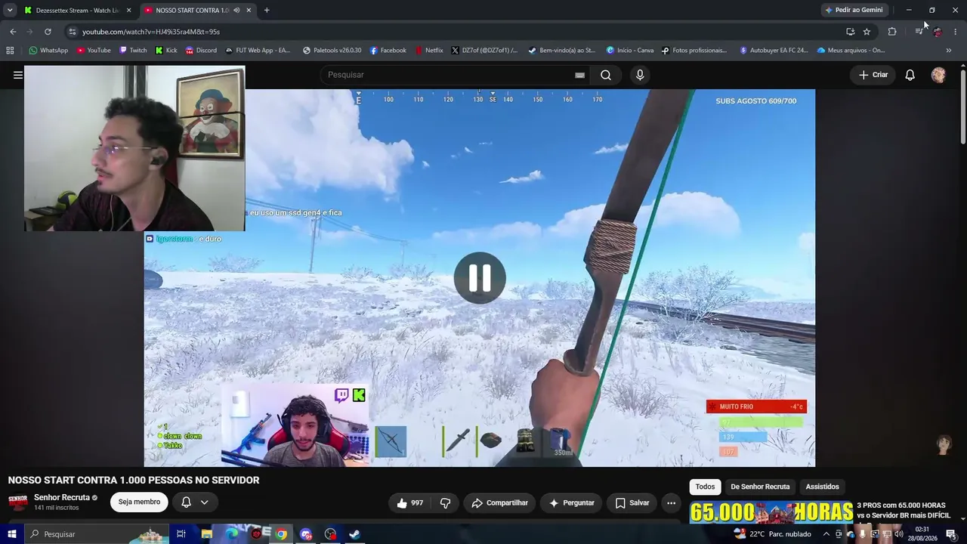This screenshot has height=544, width=967.
Task: Show hidden system tray icons chevron
Action: pos(826,534)
